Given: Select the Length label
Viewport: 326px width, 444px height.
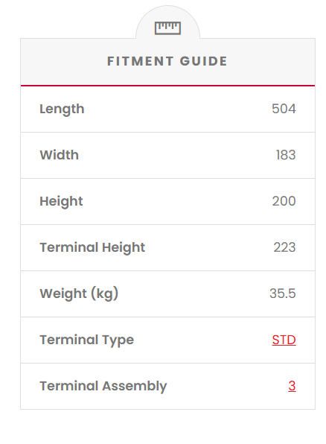Looking at the screenshot, I should pyautogui.click(x=62, y=110).
